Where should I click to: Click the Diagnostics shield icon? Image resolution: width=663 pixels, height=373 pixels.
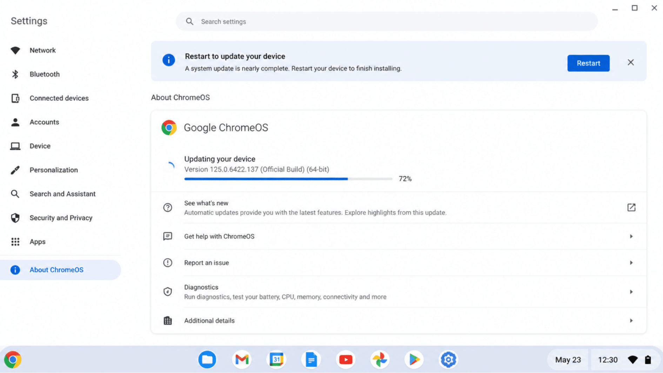click(168, 292)
